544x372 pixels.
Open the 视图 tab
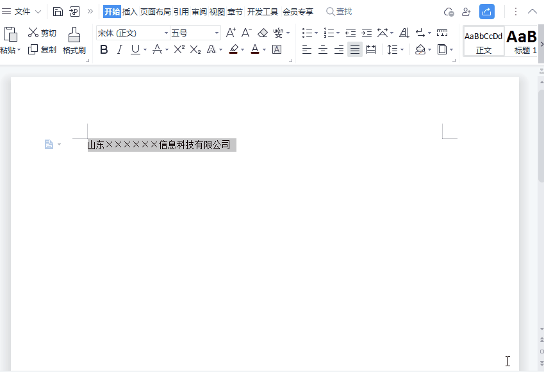217,12
